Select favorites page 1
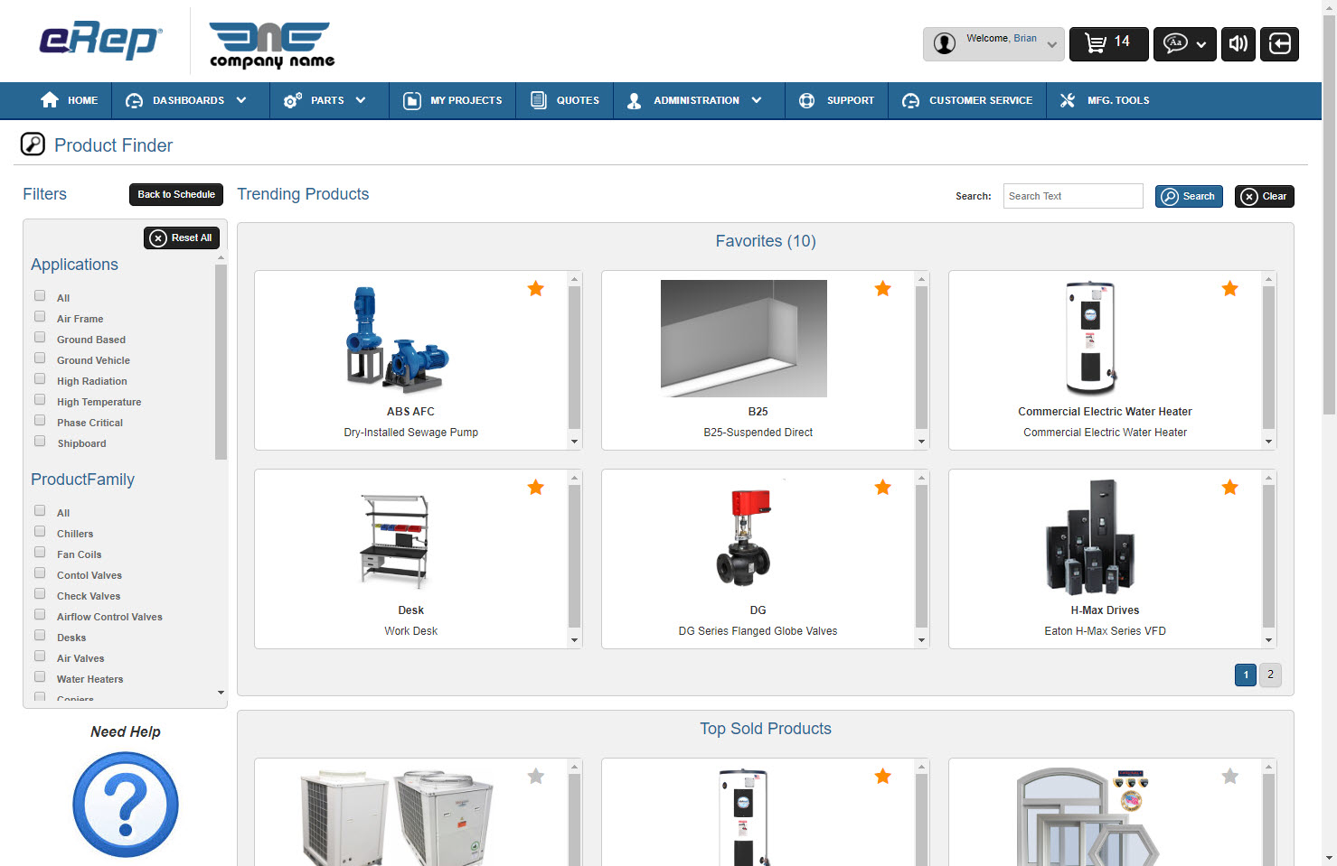Image resolution: width=1337 pixels, height=866 pixels. (x=1246, y=675)
